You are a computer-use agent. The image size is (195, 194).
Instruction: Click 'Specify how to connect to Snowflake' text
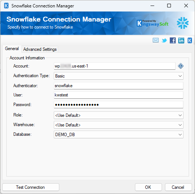pyautogui.click(x=40, y=27)
